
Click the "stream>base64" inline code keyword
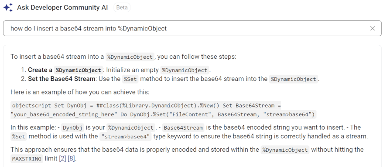125,137
